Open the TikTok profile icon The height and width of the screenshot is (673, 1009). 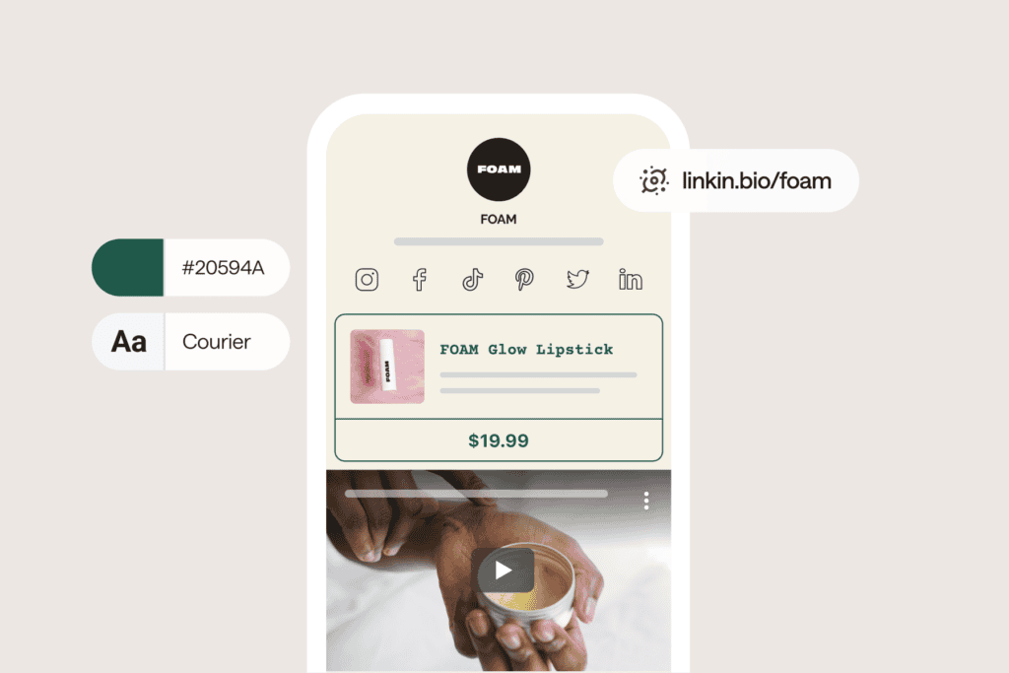[x=472, y=280]
